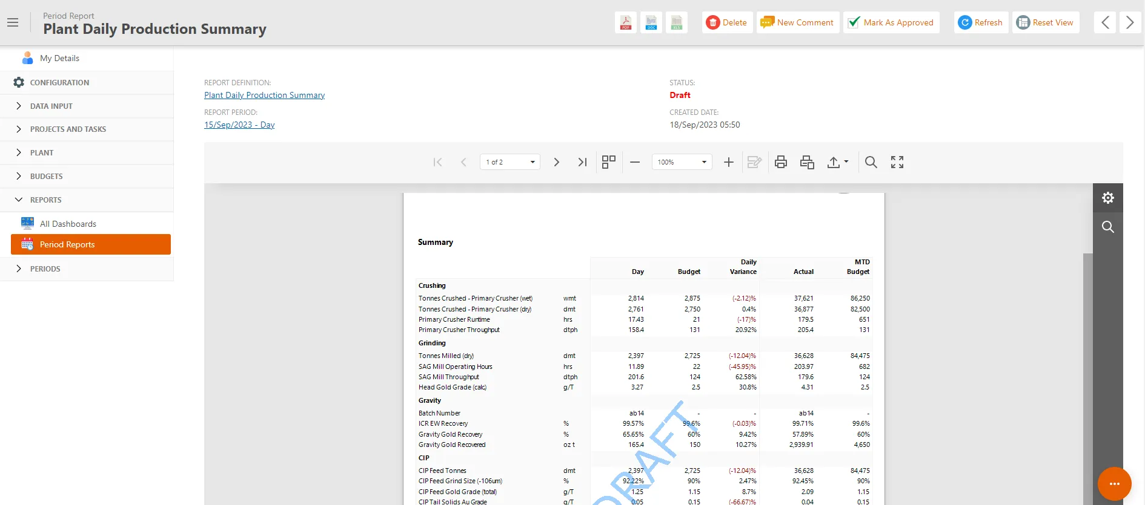The image size is (1145, 505).
Task: Export report as XLS spreadsheet
Action: tap(677, 22)
